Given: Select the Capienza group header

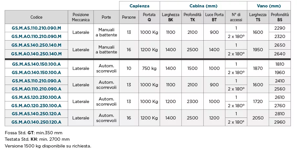Looking at the screenshot, I should 139,6.
